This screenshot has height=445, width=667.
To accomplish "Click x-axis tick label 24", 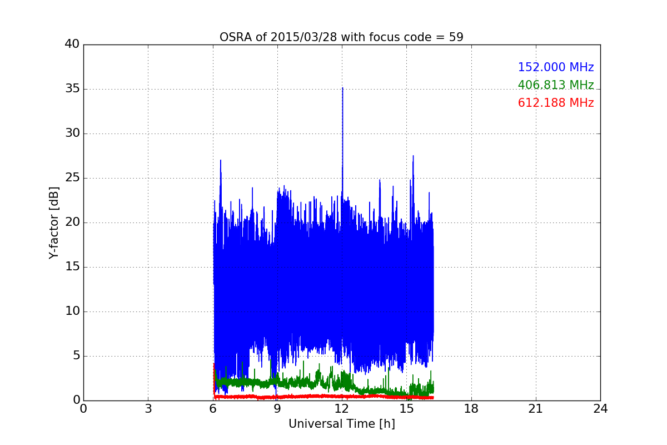I will coord(600,409).
